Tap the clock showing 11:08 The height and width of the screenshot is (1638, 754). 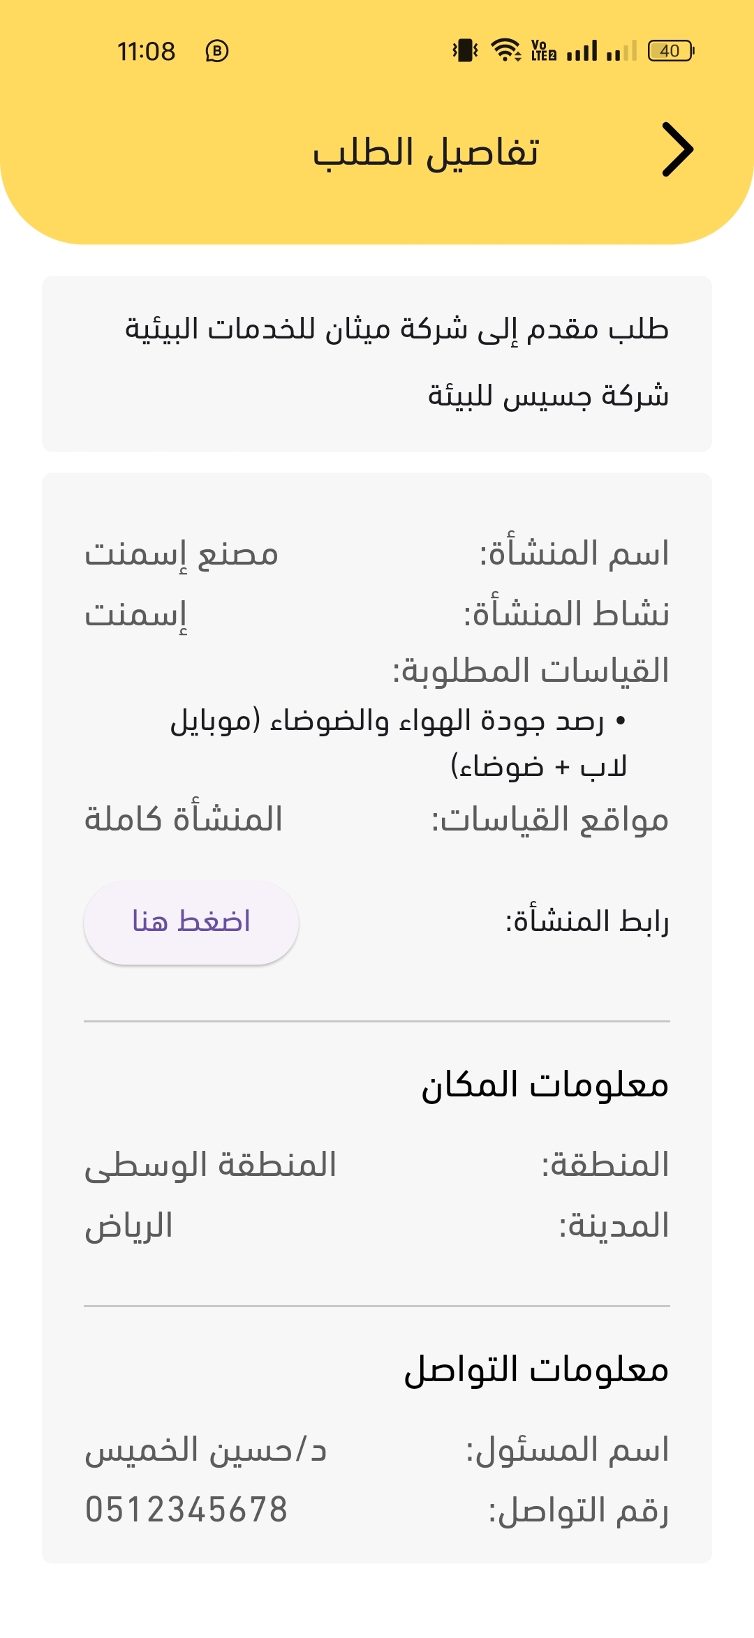click(x=146, y=51)
